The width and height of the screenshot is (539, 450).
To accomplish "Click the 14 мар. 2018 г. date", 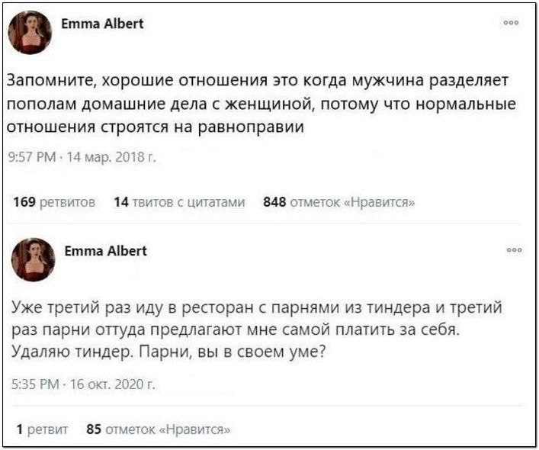I will (111, 157).
